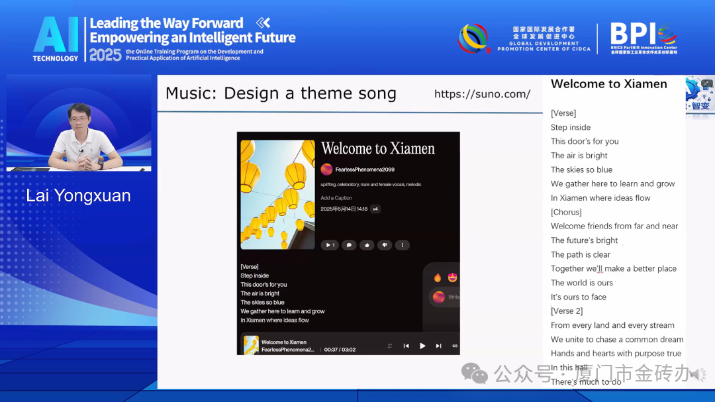Dislike the song with the thumbs-down icon
This screenshot has height=402, width=715.
(x=385, y=245)
